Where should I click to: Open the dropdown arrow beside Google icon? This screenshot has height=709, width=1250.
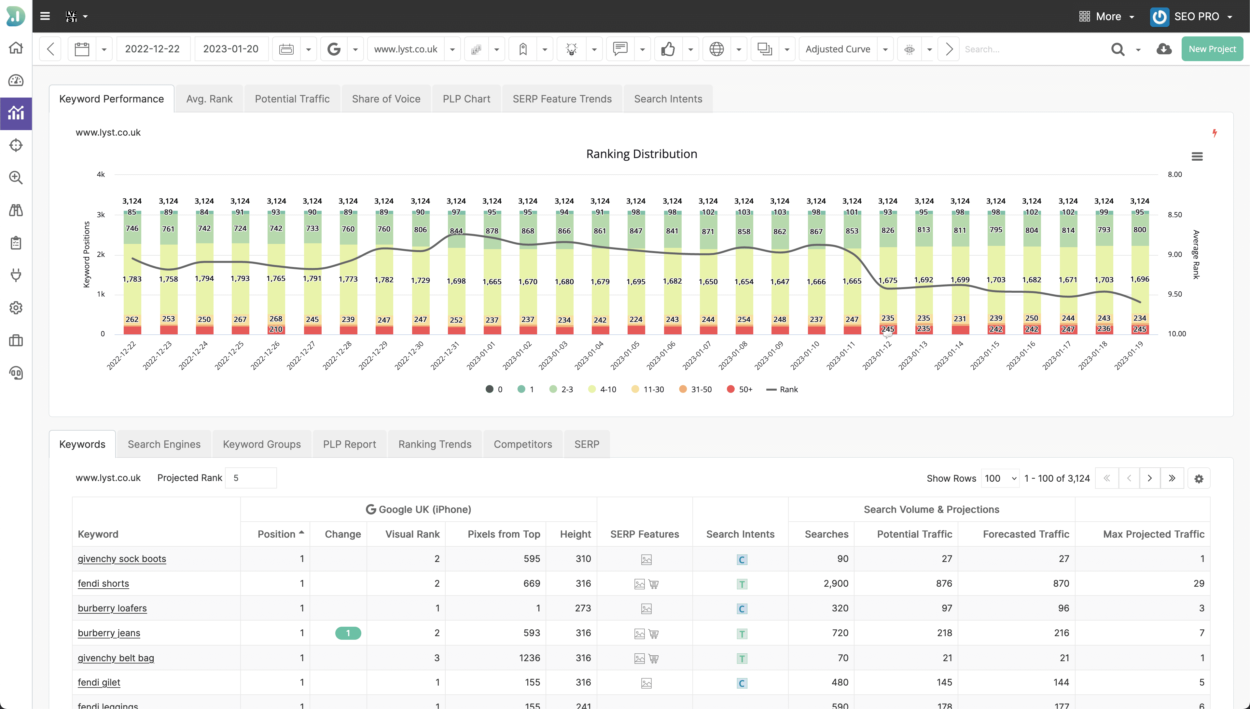tap(355, 49)
